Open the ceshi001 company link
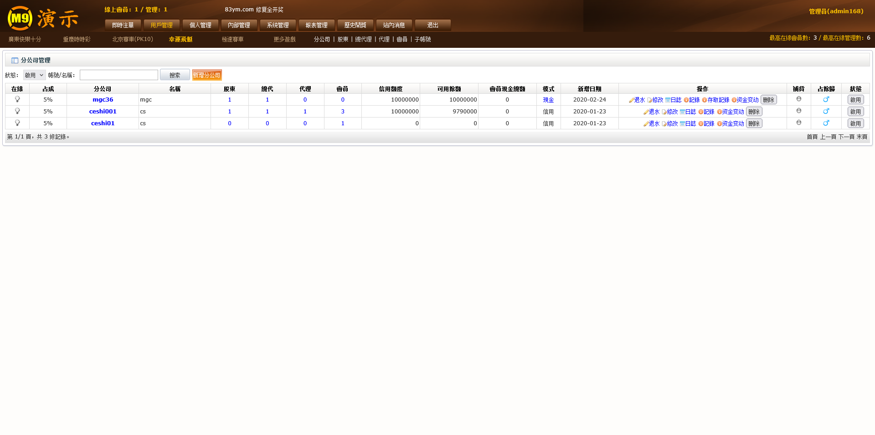Screen dimensions: 875x435 [103, 112]
